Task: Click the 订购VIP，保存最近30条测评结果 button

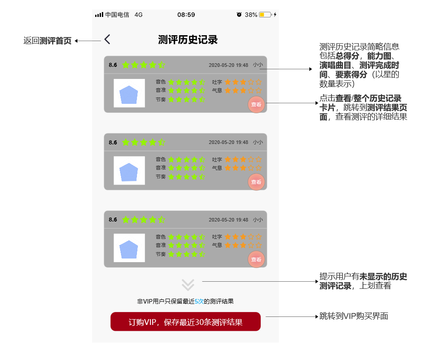Action: (185, 322)
